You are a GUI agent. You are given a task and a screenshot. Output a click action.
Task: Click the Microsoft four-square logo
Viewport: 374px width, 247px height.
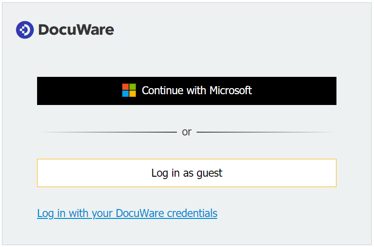click(x=129, y=90)
